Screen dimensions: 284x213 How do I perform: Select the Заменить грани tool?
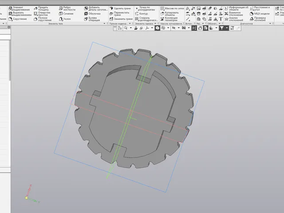click(x=121, y=19)
